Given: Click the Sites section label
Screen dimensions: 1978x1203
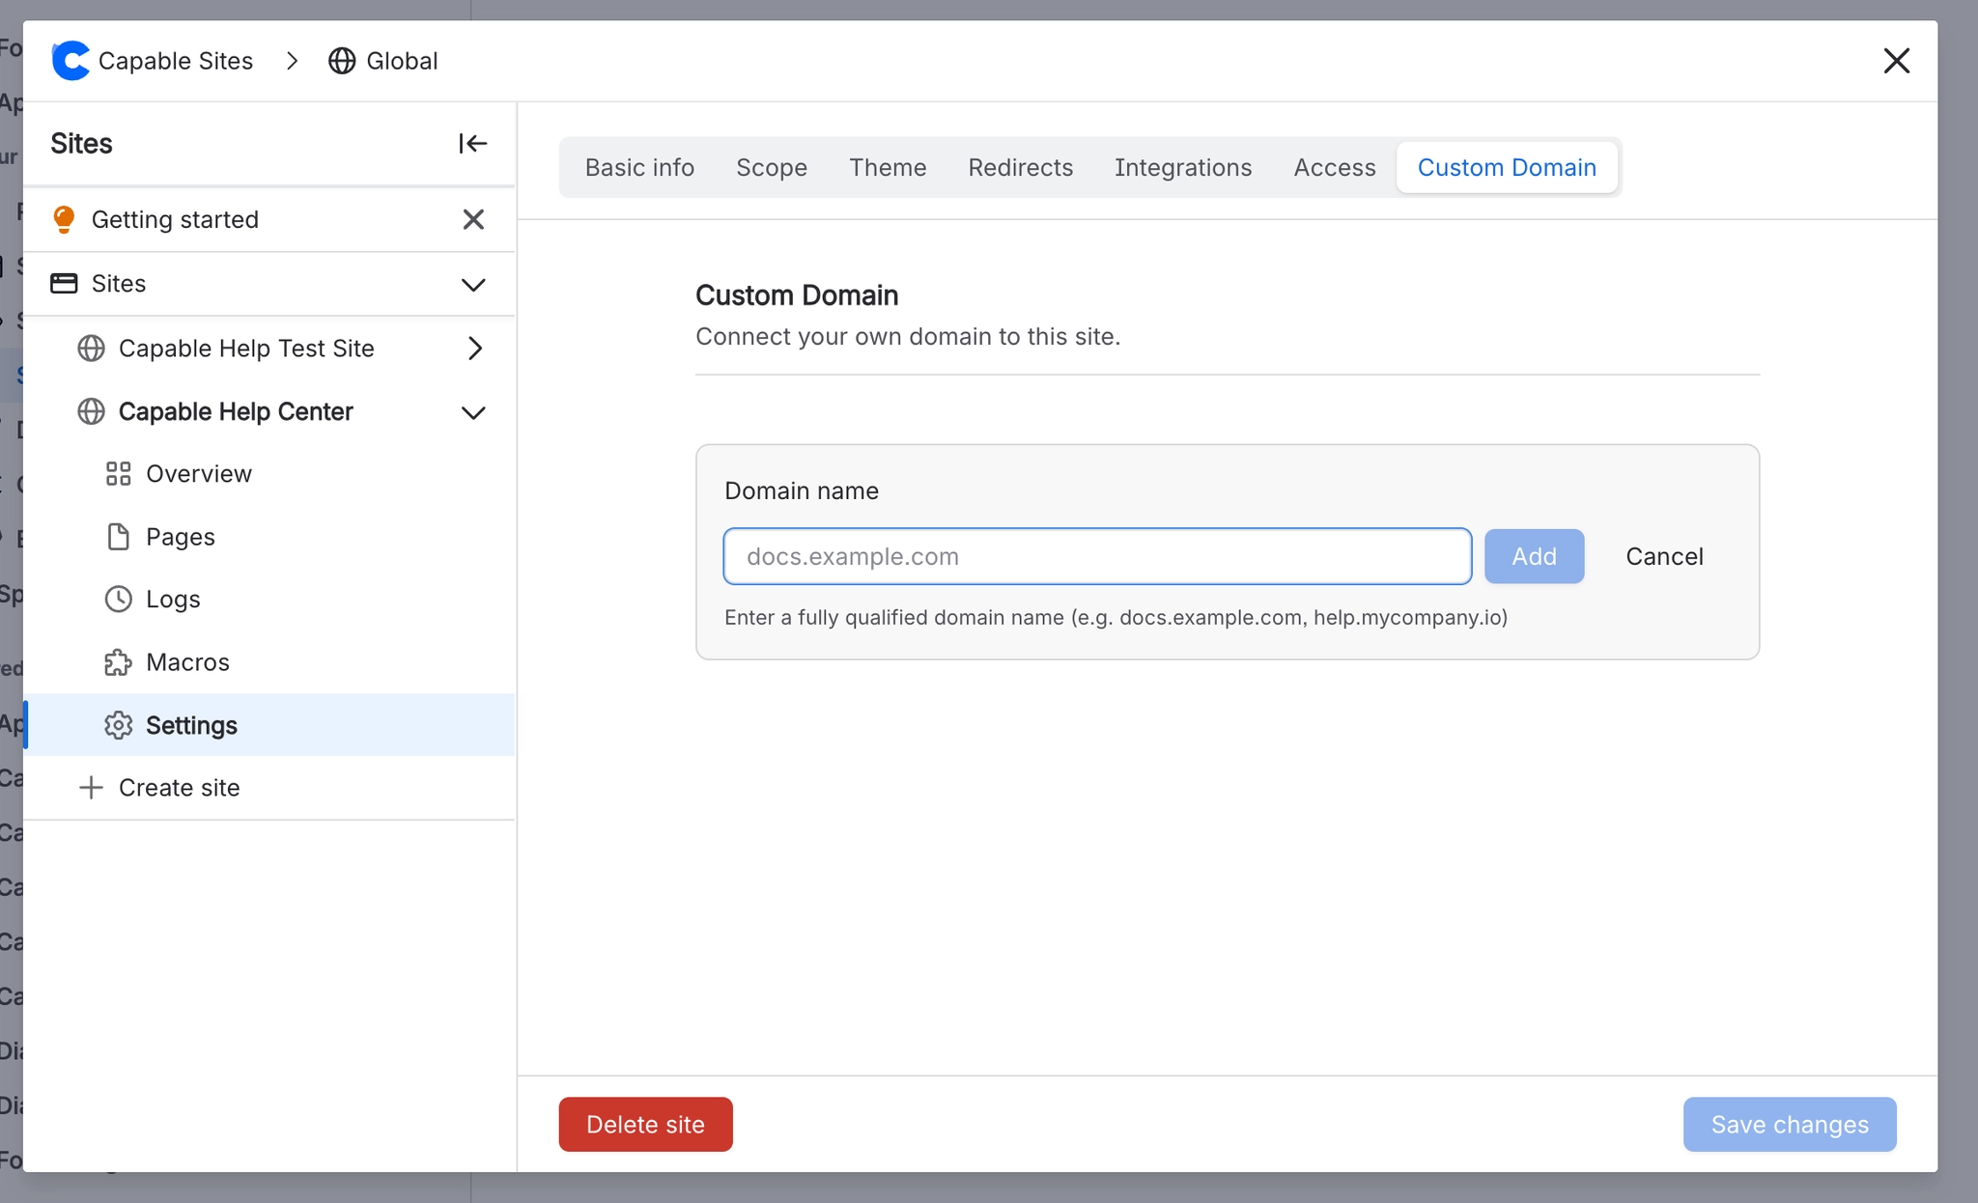Looking at the screenshot, I should 119,284.
